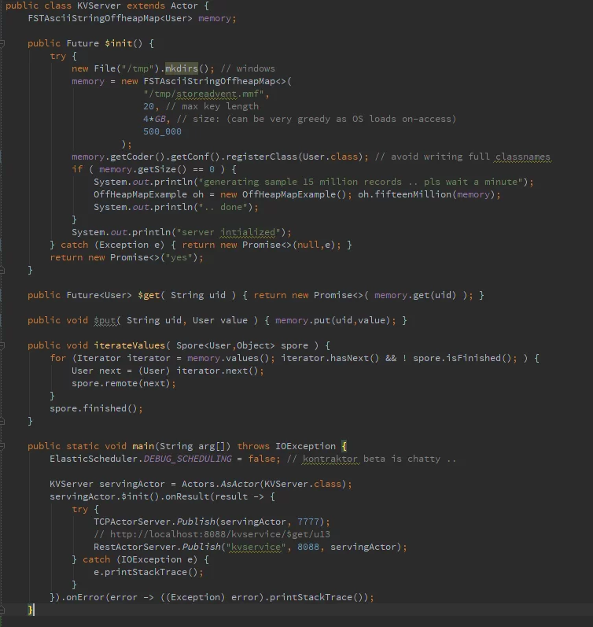Viewport: 593px width, 627px height.
Task: Collapse the $init() method fold marker
Action: click(2, 43)
